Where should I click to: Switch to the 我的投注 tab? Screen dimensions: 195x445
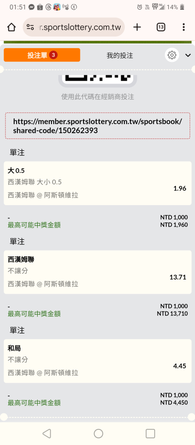coord(119,56)
